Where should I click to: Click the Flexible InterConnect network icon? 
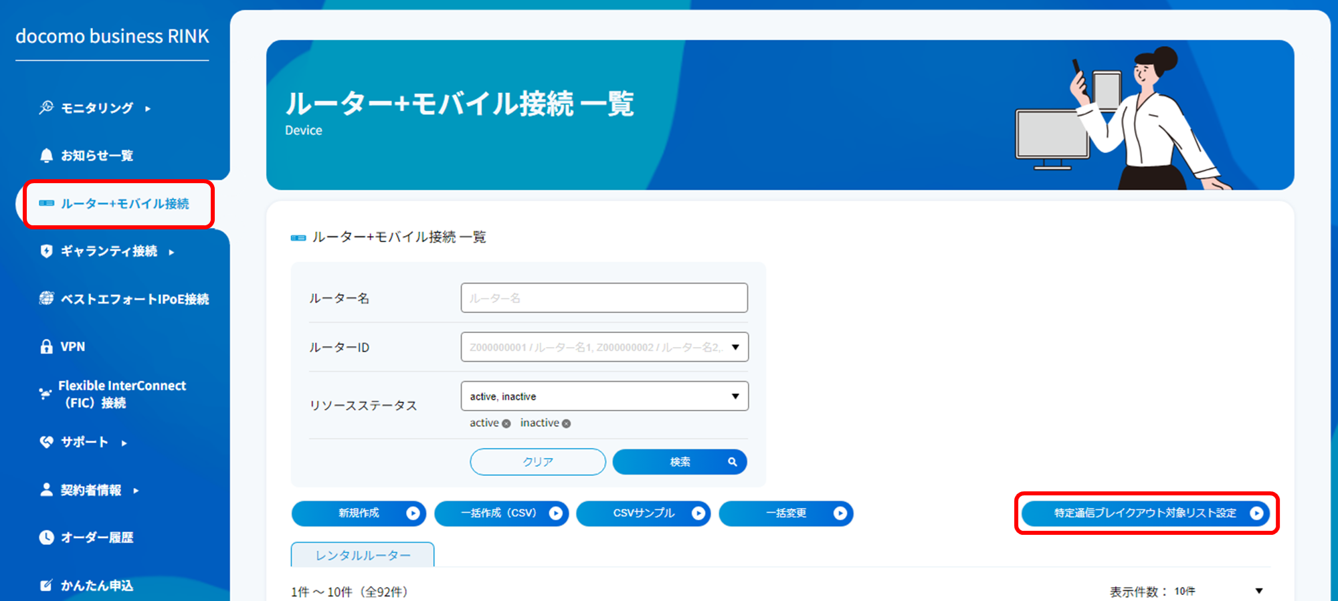click(x=45, y=394)
